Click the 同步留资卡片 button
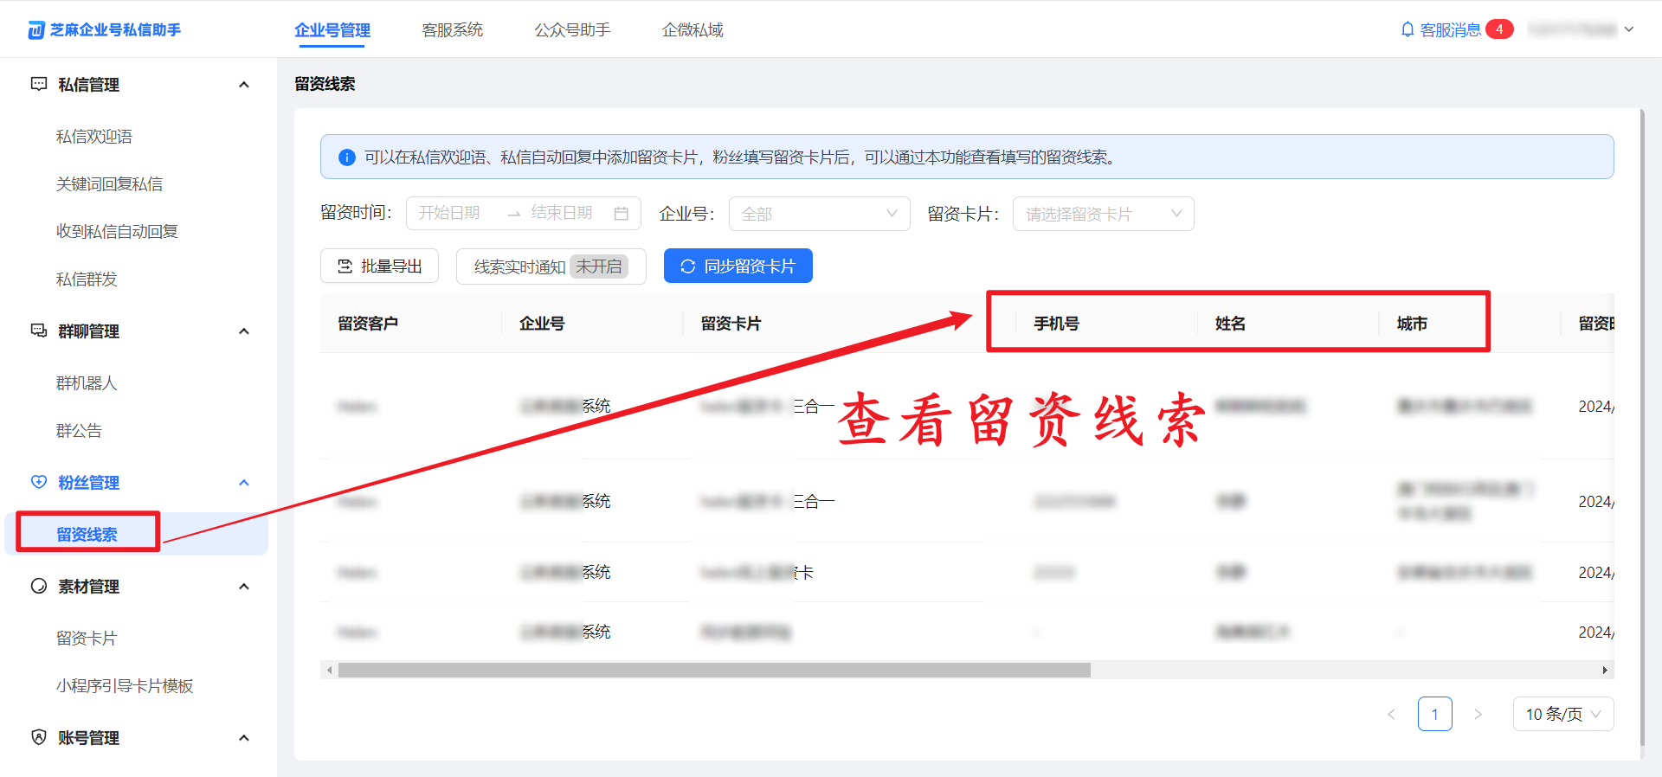This screenshot has width=1662, height=777. pos(738,266)
